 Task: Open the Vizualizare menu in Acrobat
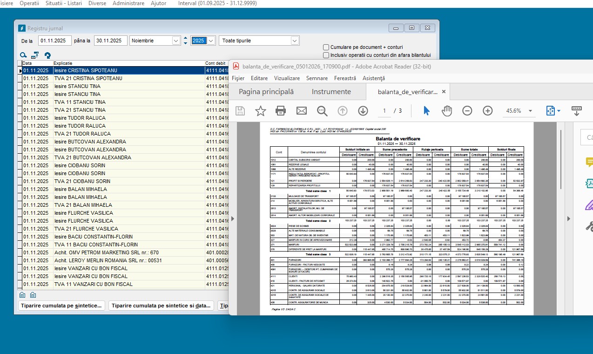tap(287, 78)
